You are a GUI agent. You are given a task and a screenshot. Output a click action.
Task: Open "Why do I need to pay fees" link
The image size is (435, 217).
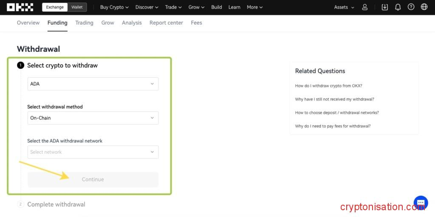coord(333,126)
